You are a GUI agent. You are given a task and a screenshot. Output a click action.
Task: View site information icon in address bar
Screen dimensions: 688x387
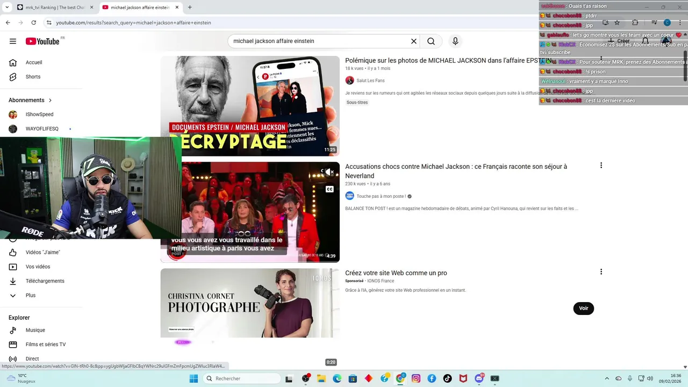[x=49, y=23]
